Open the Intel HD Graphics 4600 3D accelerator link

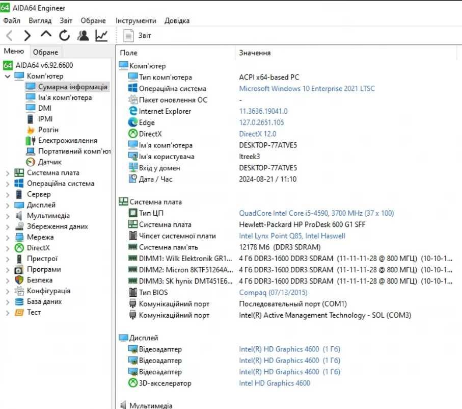tap(275, 383)
